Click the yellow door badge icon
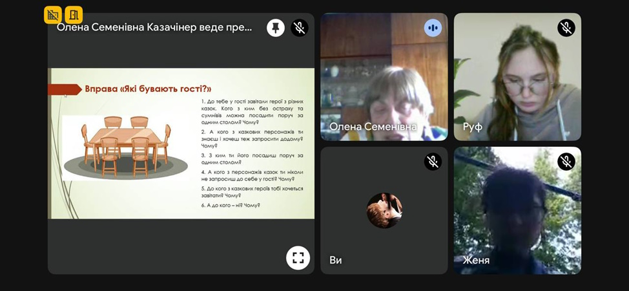629x291 pixels. [x=74, y=16]
